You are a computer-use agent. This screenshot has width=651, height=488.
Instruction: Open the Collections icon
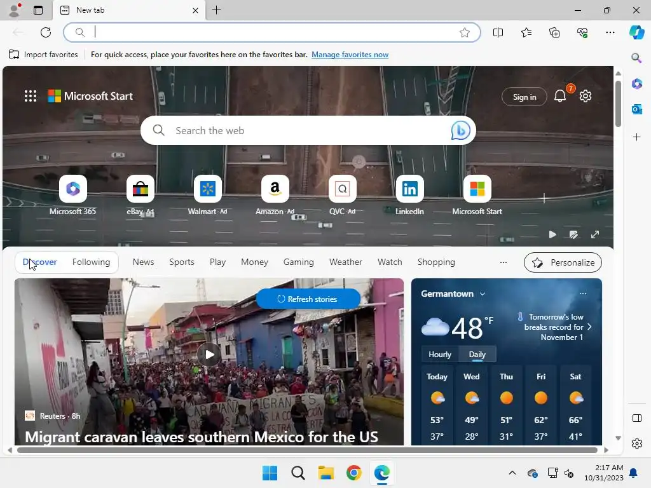click(554, 32)
